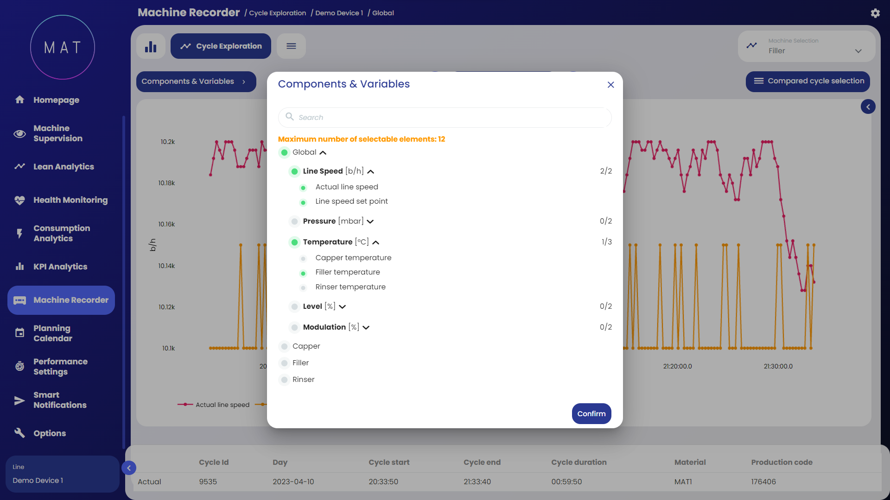
Task: Collapse the sidebar with the arrow button
Action: tap(129, 468)
